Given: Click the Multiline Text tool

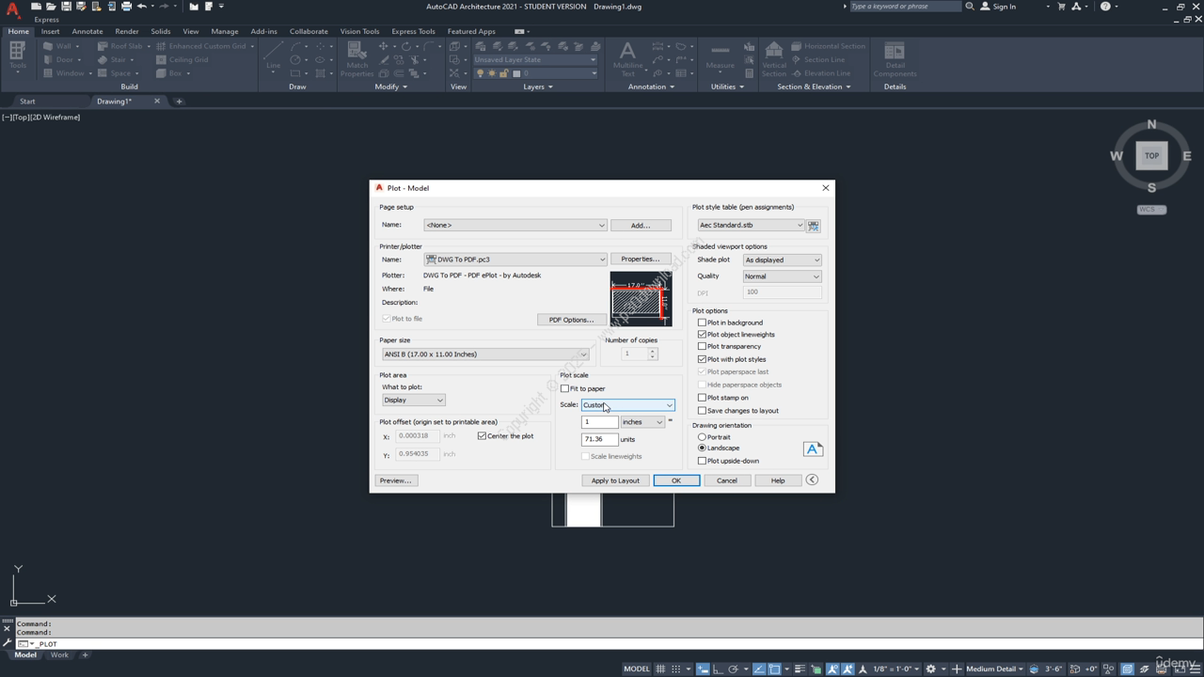Looking at the screenshot, I should (627, 58).
